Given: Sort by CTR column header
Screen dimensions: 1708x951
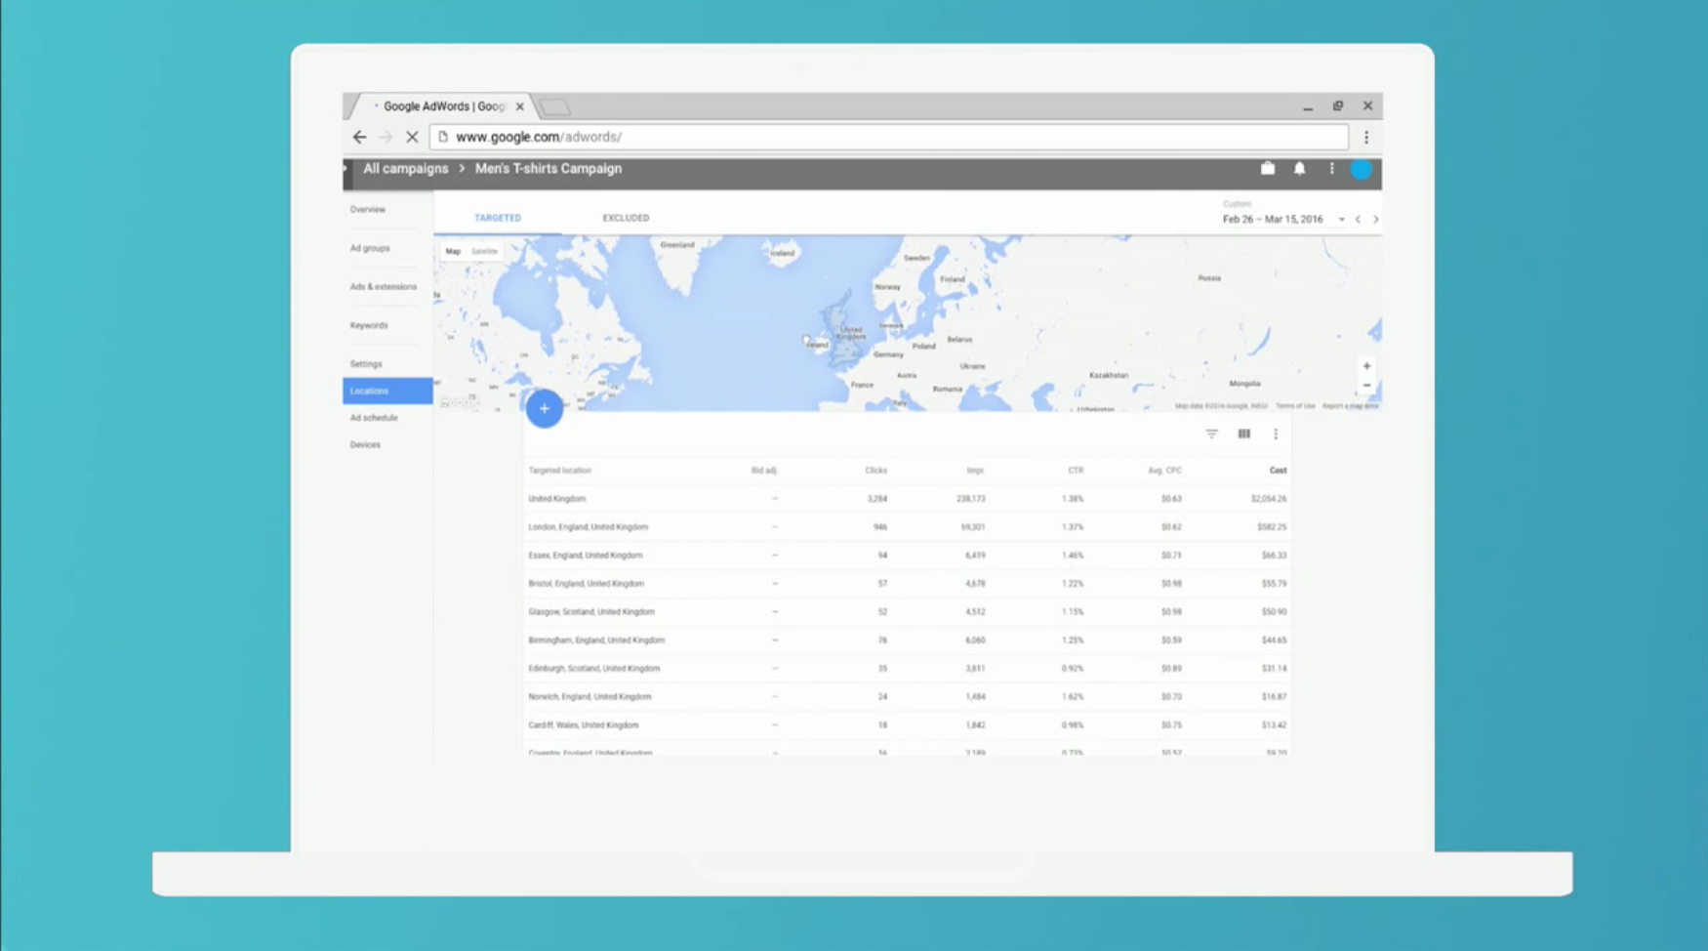Looking at the screenshot, I should tap(1076, 471).
